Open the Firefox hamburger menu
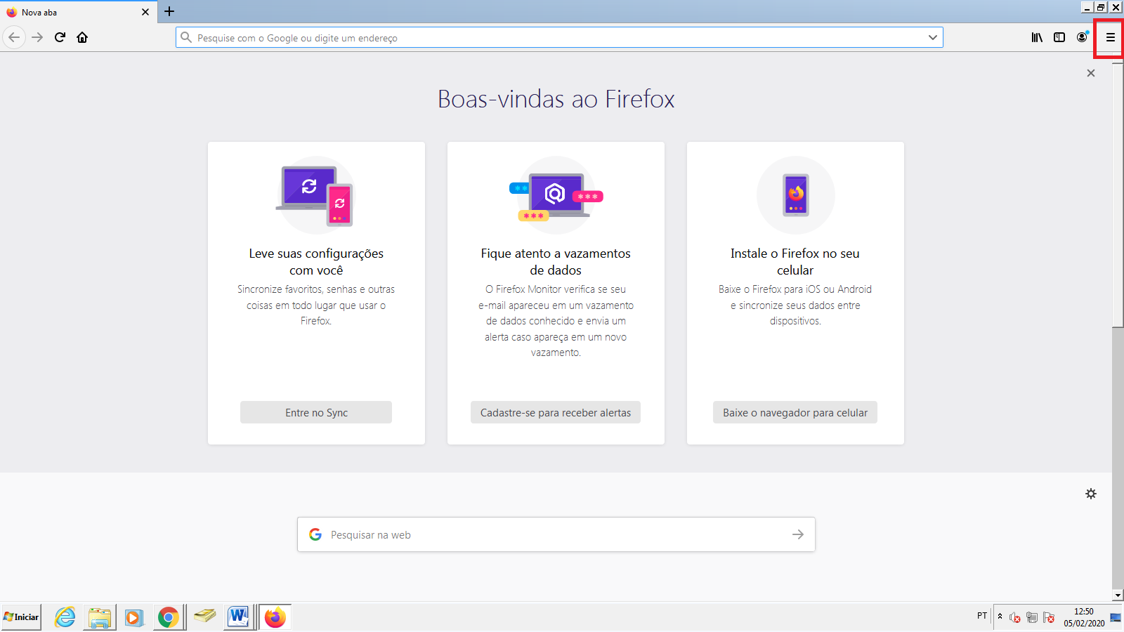Viewport: 1124px width, 632px height. (1110, 37)
